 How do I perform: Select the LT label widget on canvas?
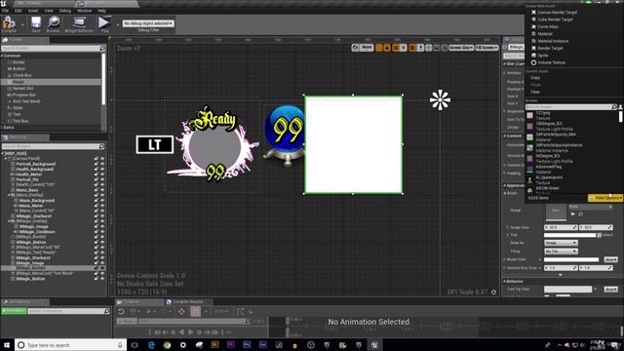(x=155, y=144)
